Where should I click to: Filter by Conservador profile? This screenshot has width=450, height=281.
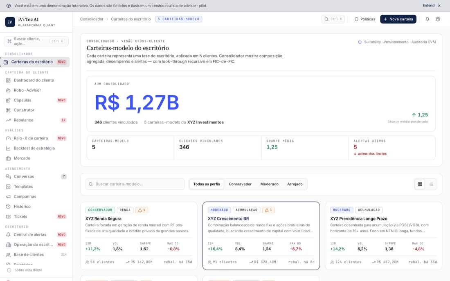(x=240, y=184)
